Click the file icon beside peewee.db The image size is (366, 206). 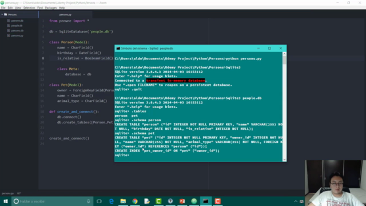click(x=9, y=21)
